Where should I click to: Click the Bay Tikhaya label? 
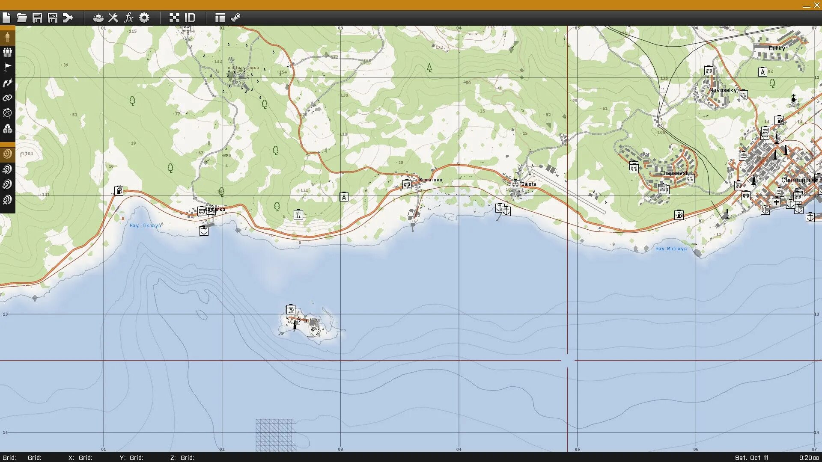coord(145,226)
